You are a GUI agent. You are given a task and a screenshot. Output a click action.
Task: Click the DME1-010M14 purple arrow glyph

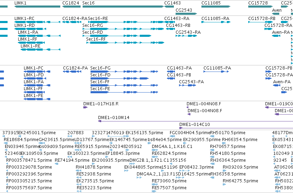tap(100, 121)
